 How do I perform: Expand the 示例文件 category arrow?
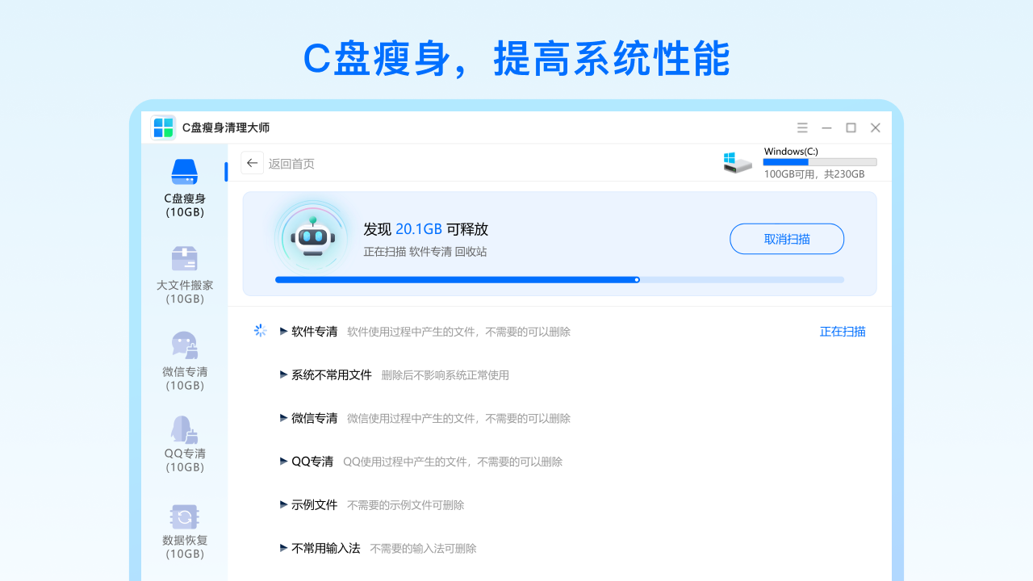pyautogui.click(x=283, y=504)
